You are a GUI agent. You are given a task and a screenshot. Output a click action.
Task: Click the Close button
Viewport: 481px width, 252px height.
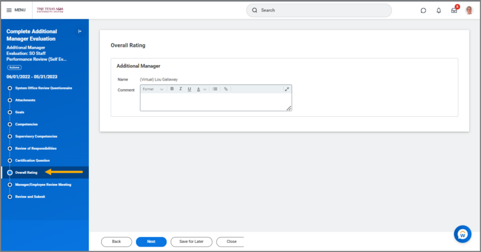point(231,242)
